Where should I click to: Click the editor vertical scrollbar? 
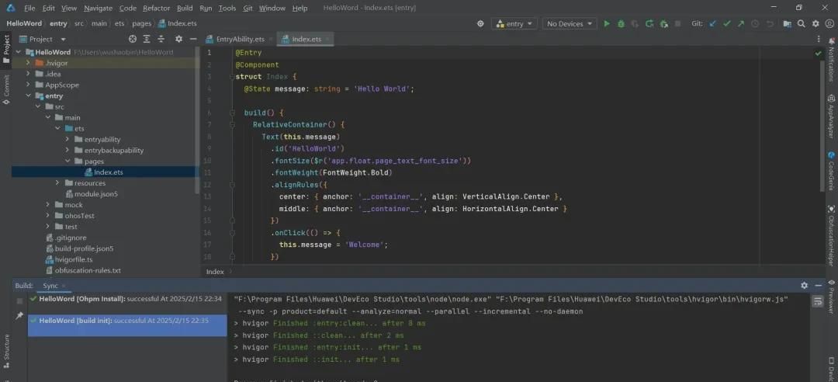point(824,124)
